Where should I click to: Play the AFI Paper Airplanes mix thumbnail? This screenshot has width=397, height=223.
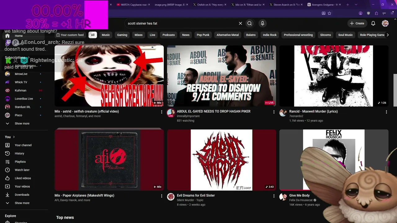[109, 160]
